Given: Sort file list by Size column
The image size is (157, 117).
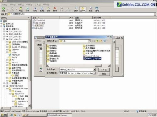Looking at the screenshot, I should (67, 18).
